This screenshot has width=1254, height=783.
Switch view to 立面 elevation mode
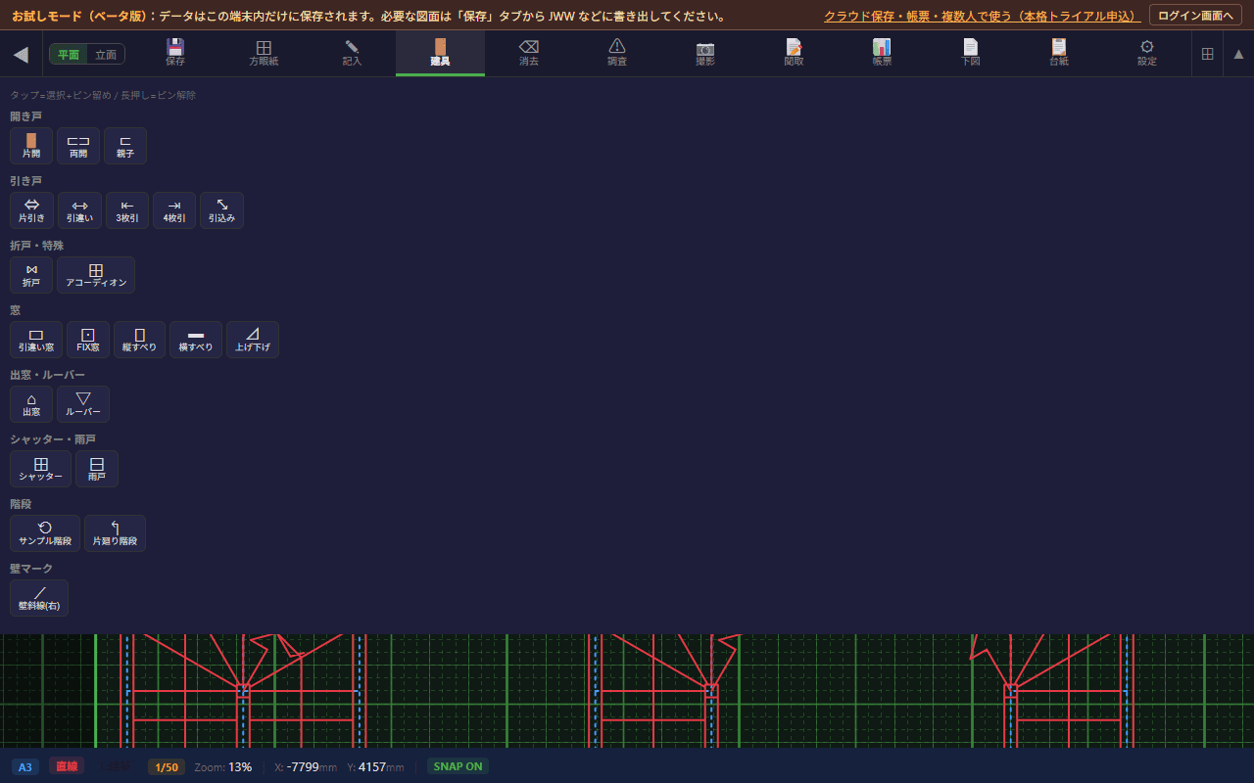tap(105, 55)
